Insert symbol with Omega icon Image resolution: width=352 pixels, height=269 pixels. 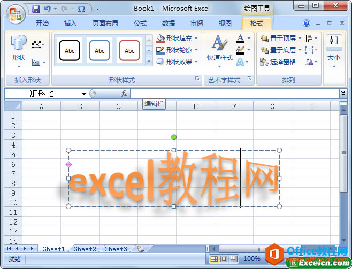click(81, 9)
